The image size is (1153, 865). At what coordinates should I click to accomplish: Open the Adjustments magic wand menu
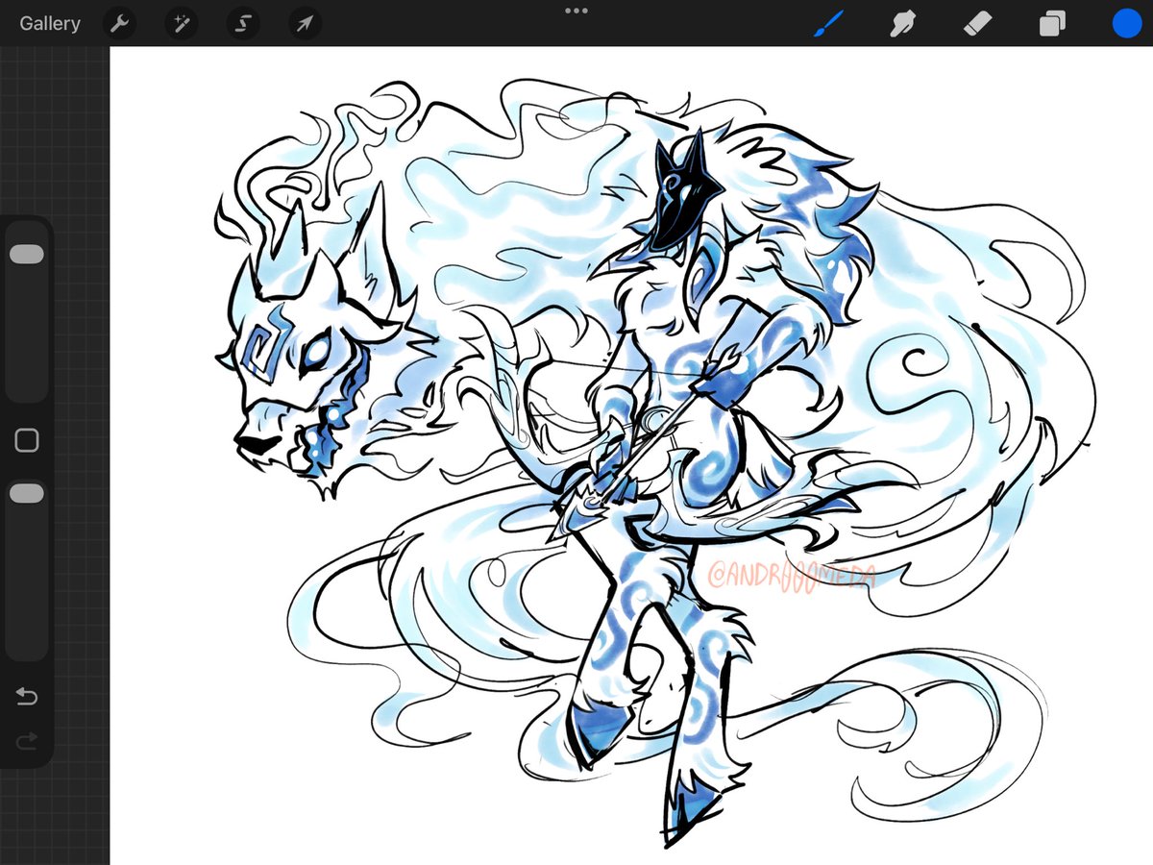coord(181,23)
